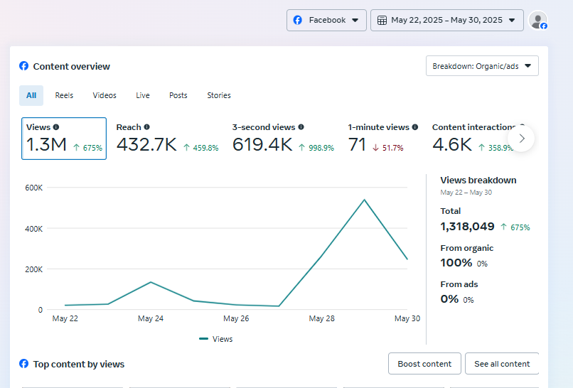This screenshot has height=388, width=573.
Task: Click the info icon beside Reach
Action: pos(147,127)
